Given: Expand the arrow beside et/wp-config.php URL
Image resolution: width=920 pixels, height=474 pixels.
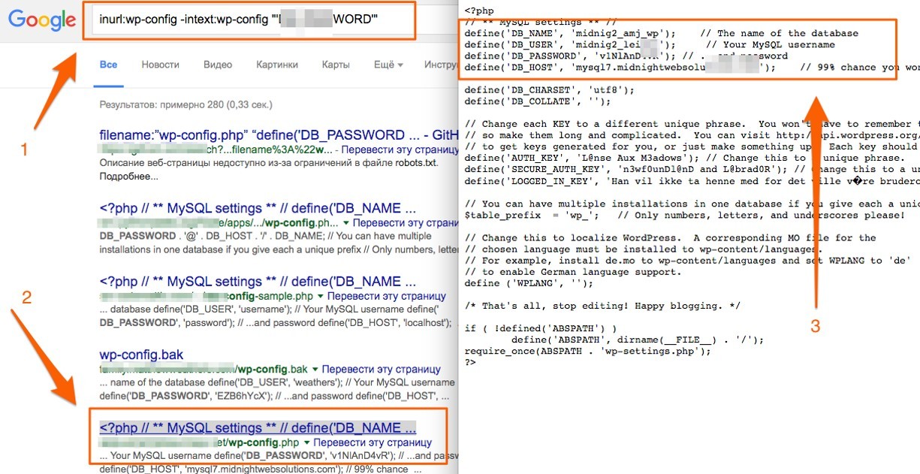Looking at the screenshot, I should point(307,443).
